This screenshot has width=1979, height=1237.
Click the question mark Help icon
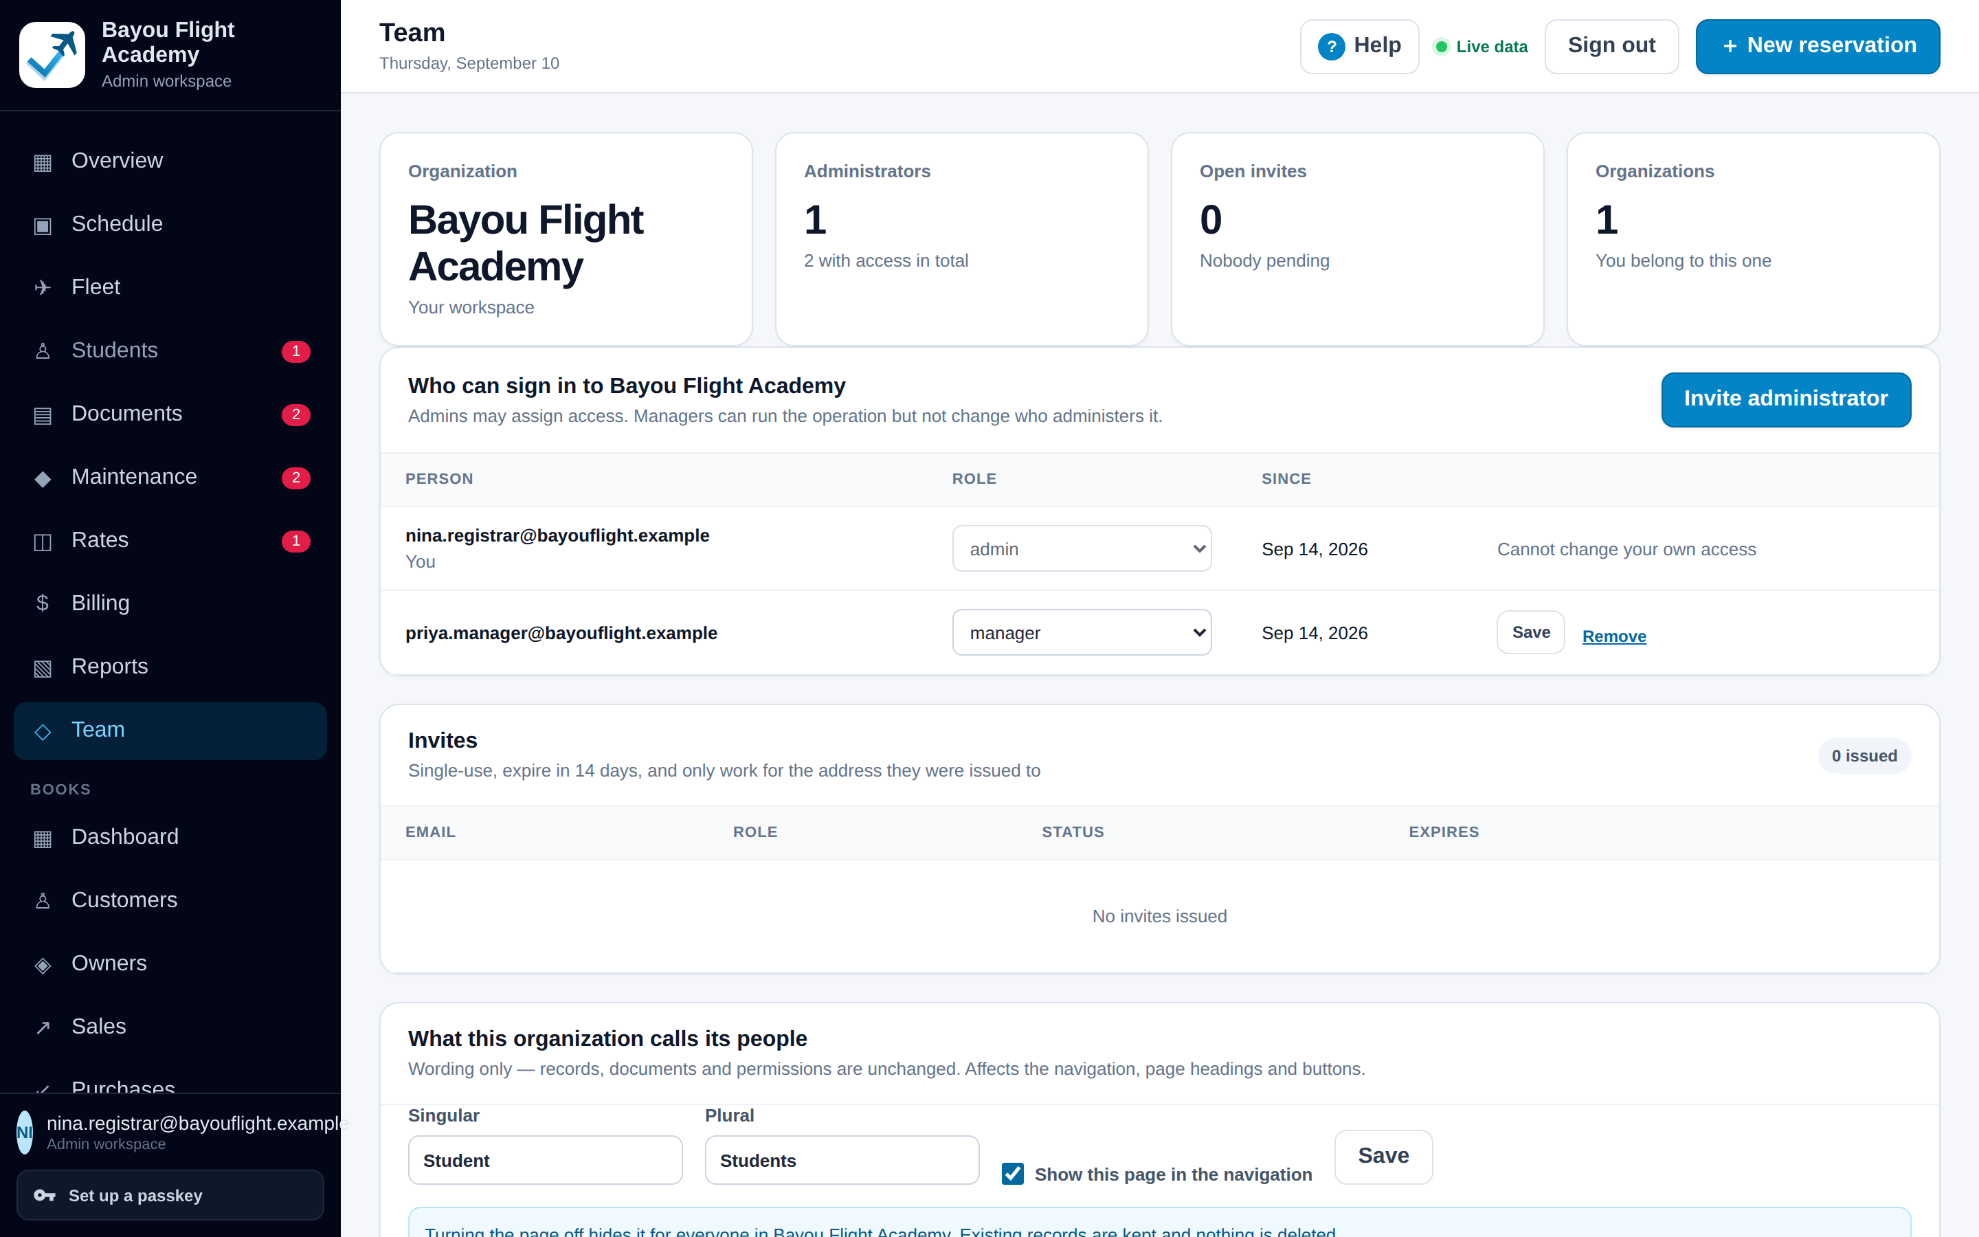(x=1331, y=47)
